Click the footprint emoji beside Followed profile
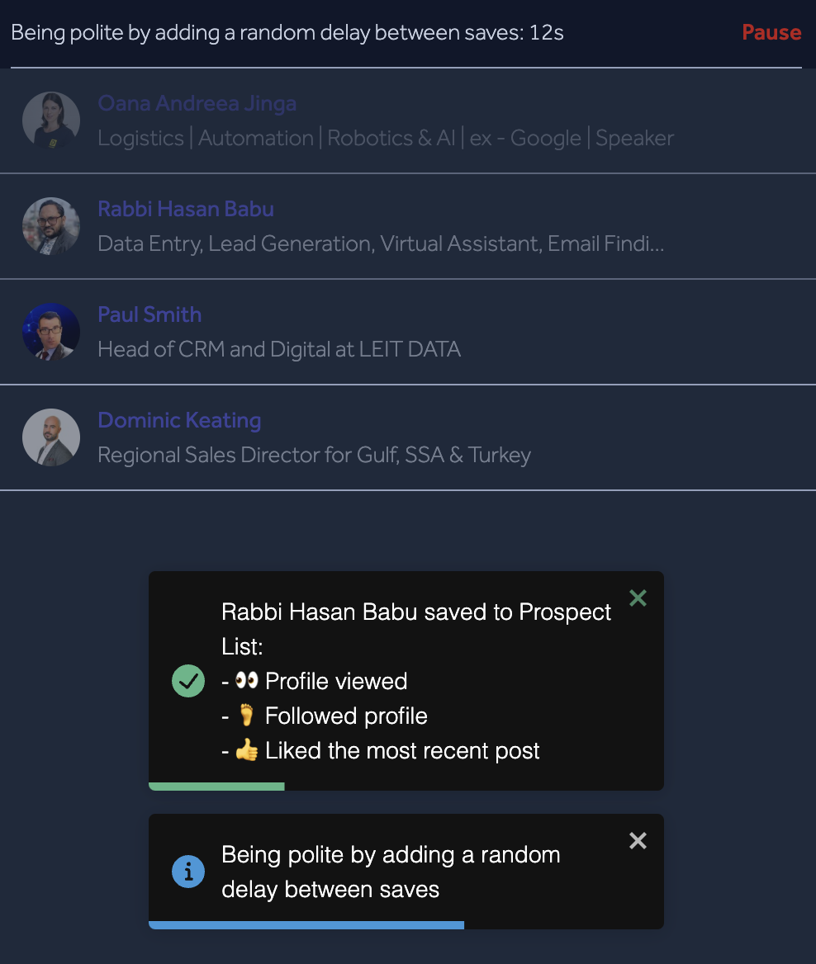Screen dimensions: 816x964 pos(246,716)
